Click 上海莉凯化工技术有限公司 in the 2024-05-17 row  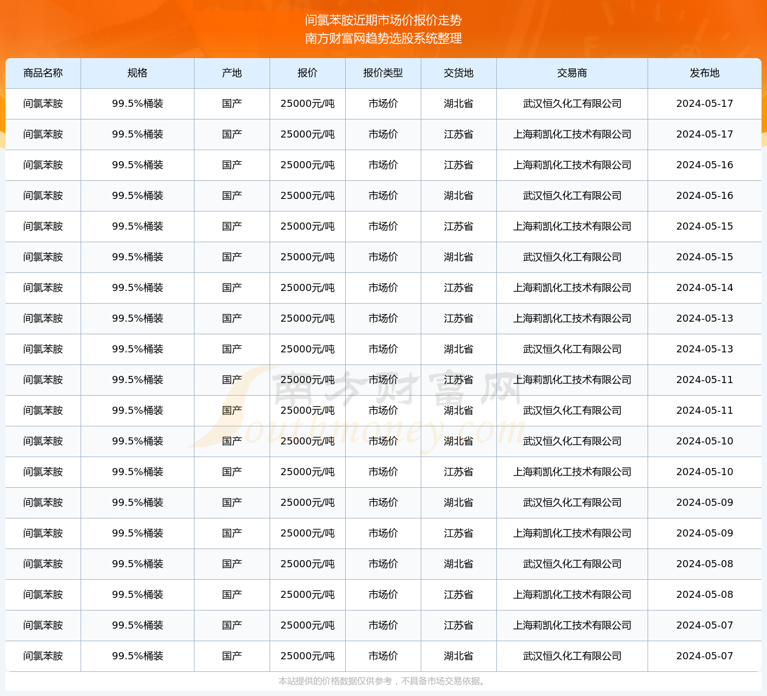click(x=573, y=134)
